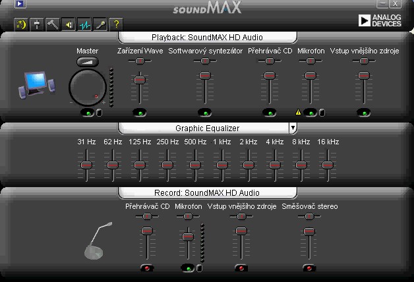The width and height of the screenshot is (414, 282).
Task: Click playback Vstup vnějšího zdroje balance slider
Action: pyautogui.click(x=364, y=61)
